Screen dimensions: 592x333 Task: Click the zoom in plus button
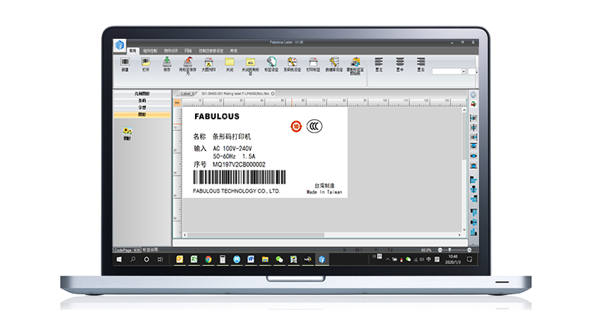(x=469, y=250)
